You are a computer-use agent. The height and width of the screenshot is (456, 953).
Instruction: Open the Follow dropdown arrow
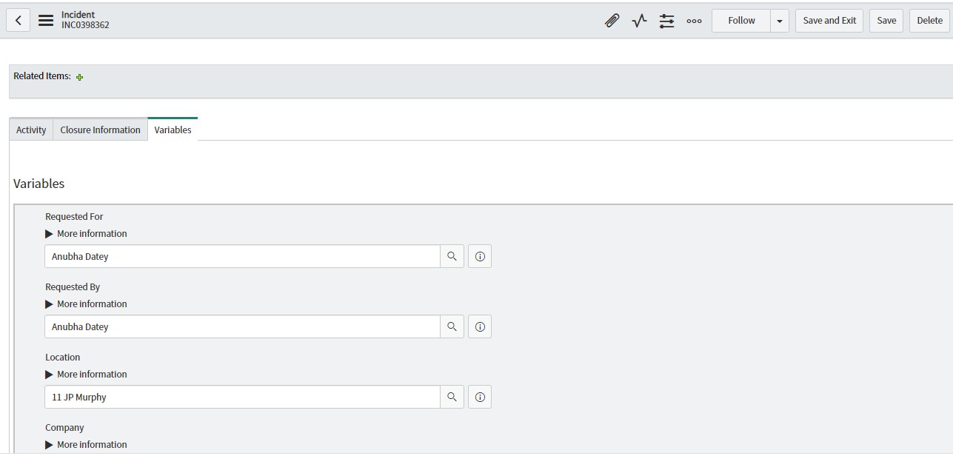coord(780,21)
